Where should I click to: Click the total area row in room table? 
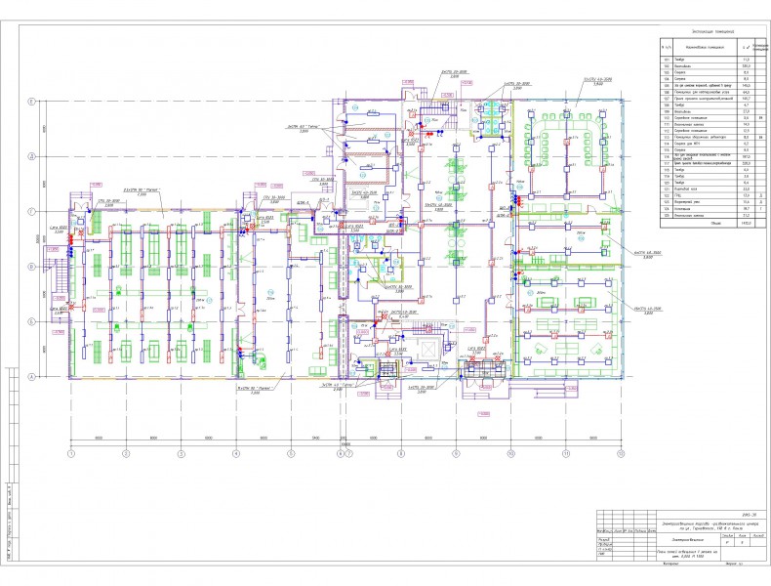tap(714, 223)
